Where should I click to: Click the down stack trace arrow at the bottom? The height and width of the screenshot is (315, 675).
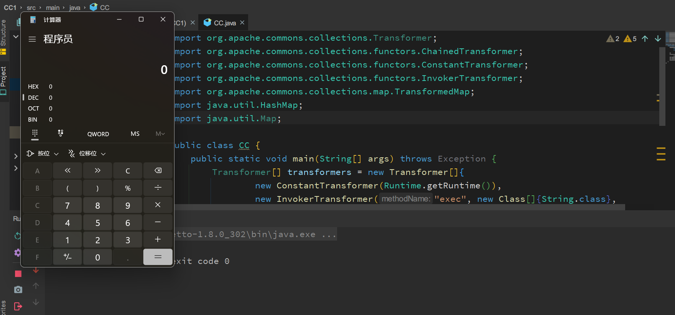click(x=36, y=302)
